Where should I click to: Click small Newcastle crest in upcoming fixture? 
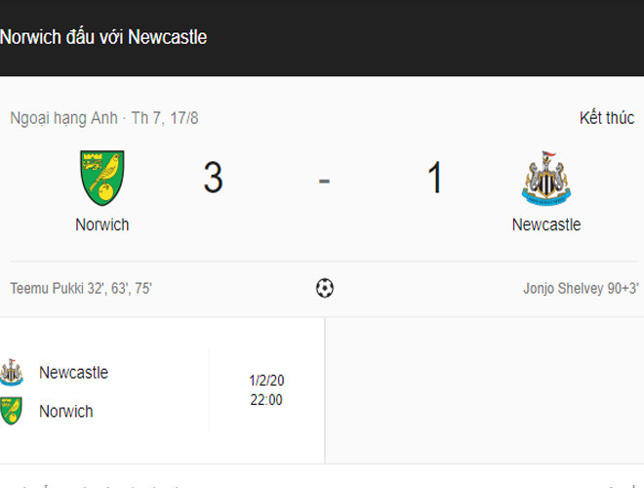(12, 372)
